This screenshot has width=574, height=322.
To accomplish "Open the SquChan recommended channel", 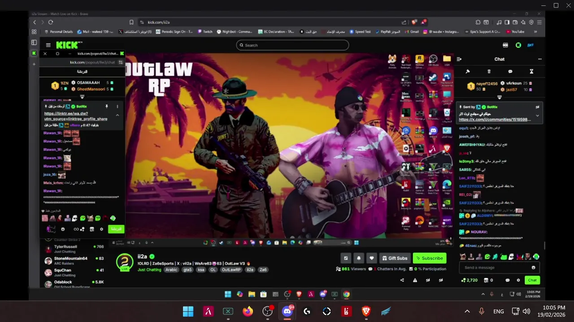I will tap(74, 272).
